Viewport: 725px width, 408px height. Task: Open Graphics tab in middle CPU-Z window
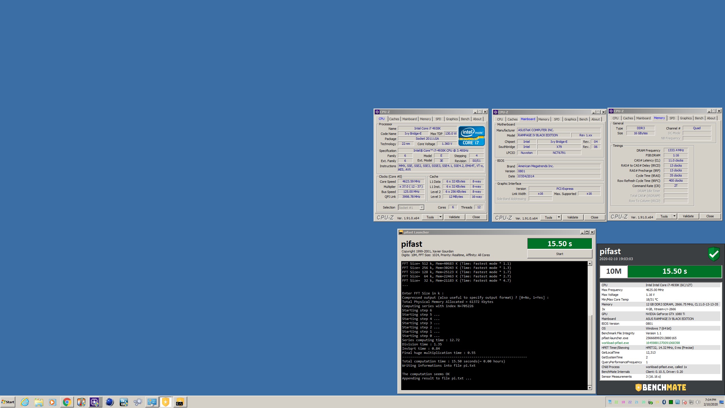pyautogui.click(x=570, y=119)
